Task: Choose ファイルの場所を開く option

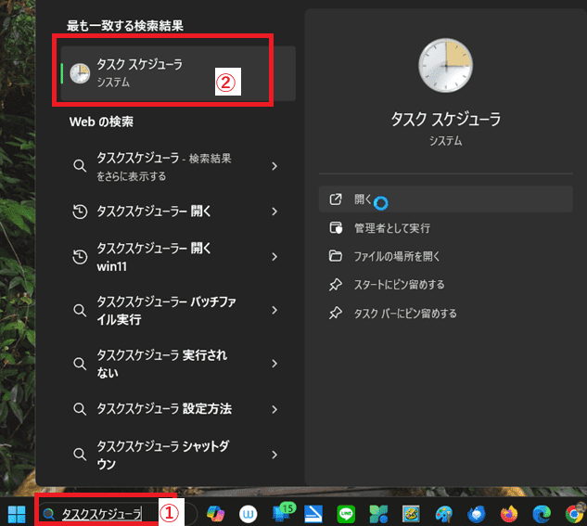Action: pos(397,257)
